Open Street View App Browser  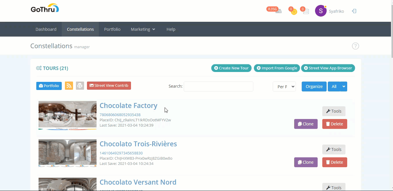(x=328, y=68)
